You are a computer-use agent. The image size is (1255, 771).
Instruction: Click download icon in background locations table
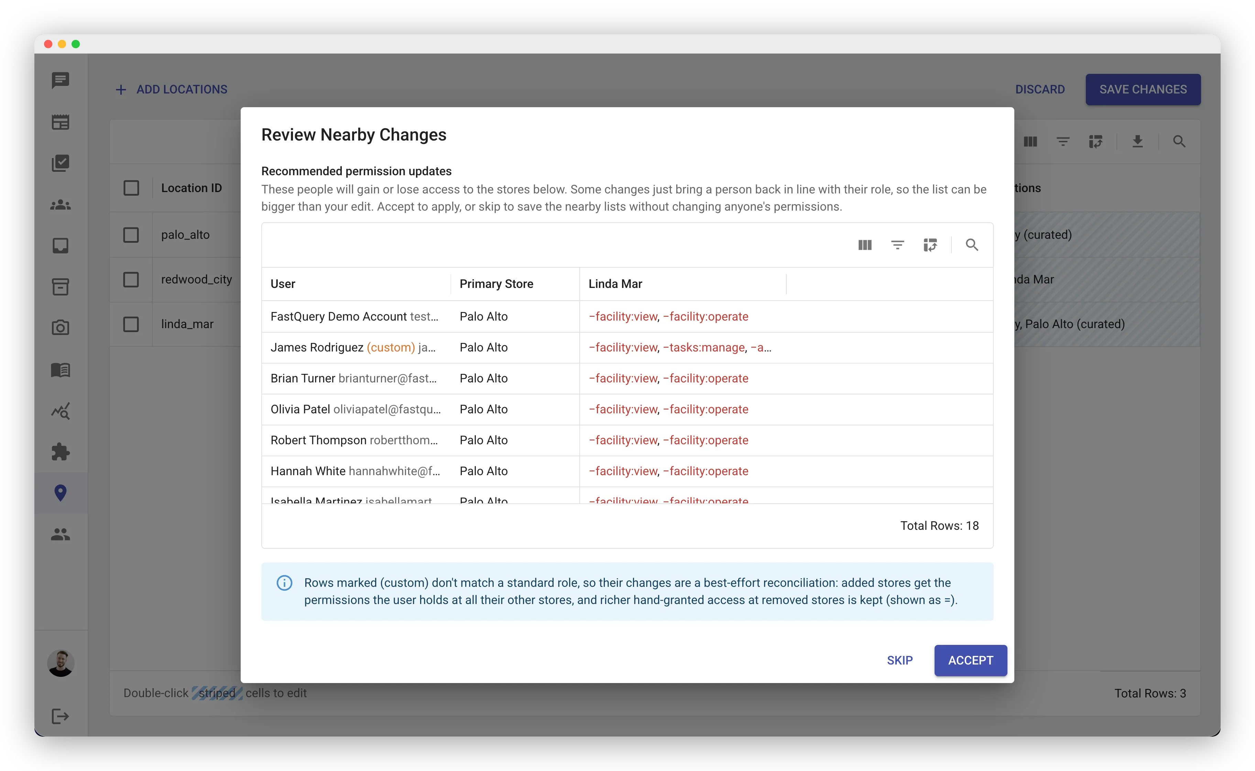pos(1137,142)
